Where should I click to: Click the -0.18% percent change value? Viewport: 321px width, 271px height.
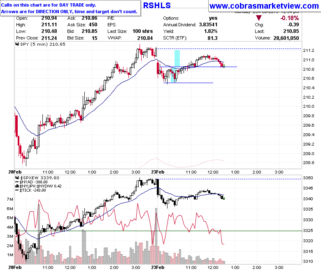pos(289,18)
